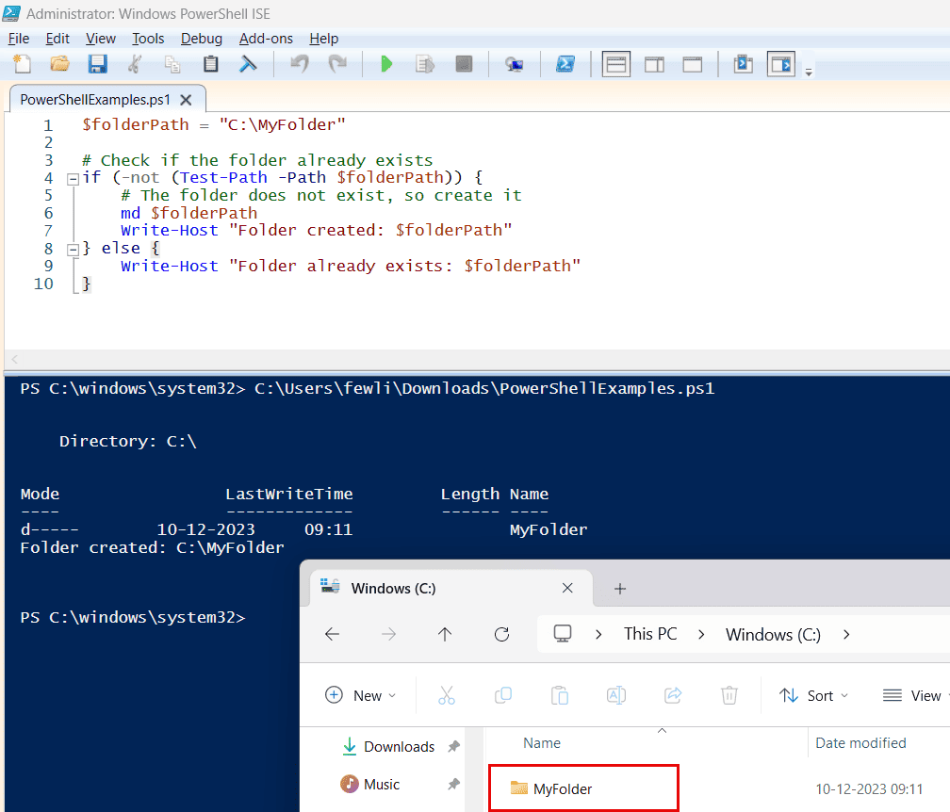Screen dimensions: 950x812
Task: Sort by Name column header
Action: pos(542,743)
